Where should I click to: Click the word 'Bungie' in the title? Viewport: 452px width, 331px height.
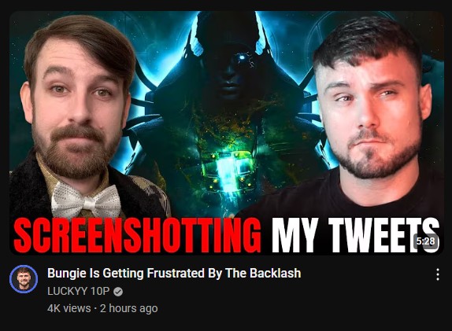[x=67, y=274]
